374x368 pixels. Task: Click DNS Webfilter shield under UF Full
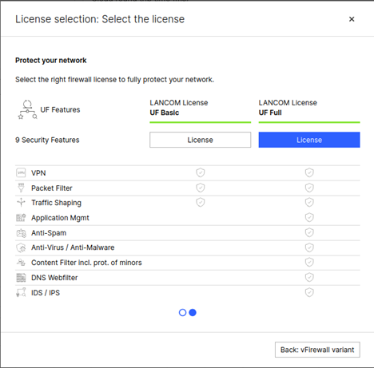coord(309,278)
